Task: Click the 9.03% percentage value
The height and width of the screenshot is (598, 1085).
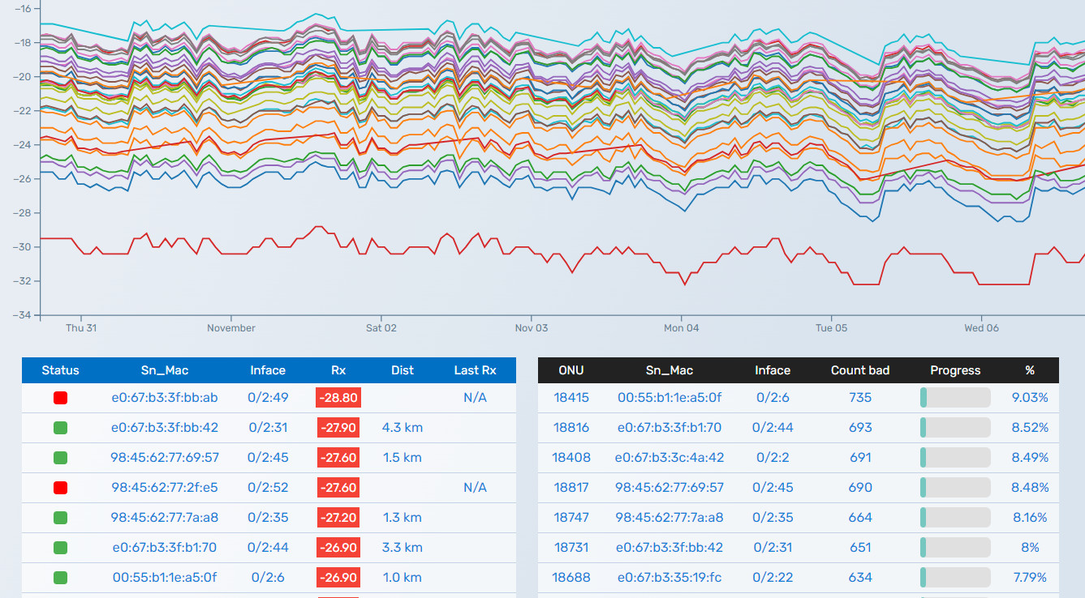Action: (1030, 398)
